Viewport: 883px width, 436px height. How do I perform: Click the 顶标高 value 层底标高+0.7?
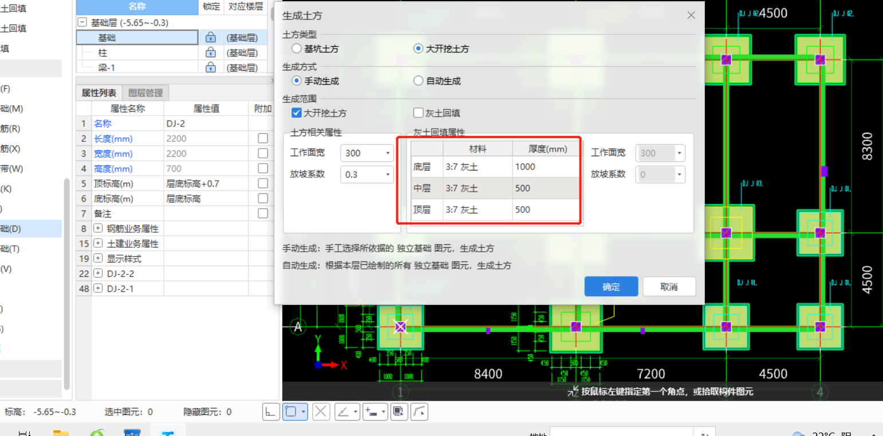coord(206,183)
